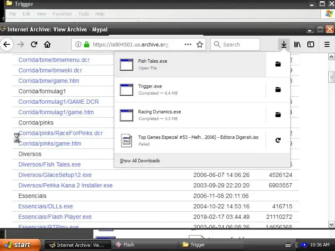Open the Corrida/bmw/bmwmenu.dcr link
The height and width of the screenshot is (251, 335).
(54, 60)
